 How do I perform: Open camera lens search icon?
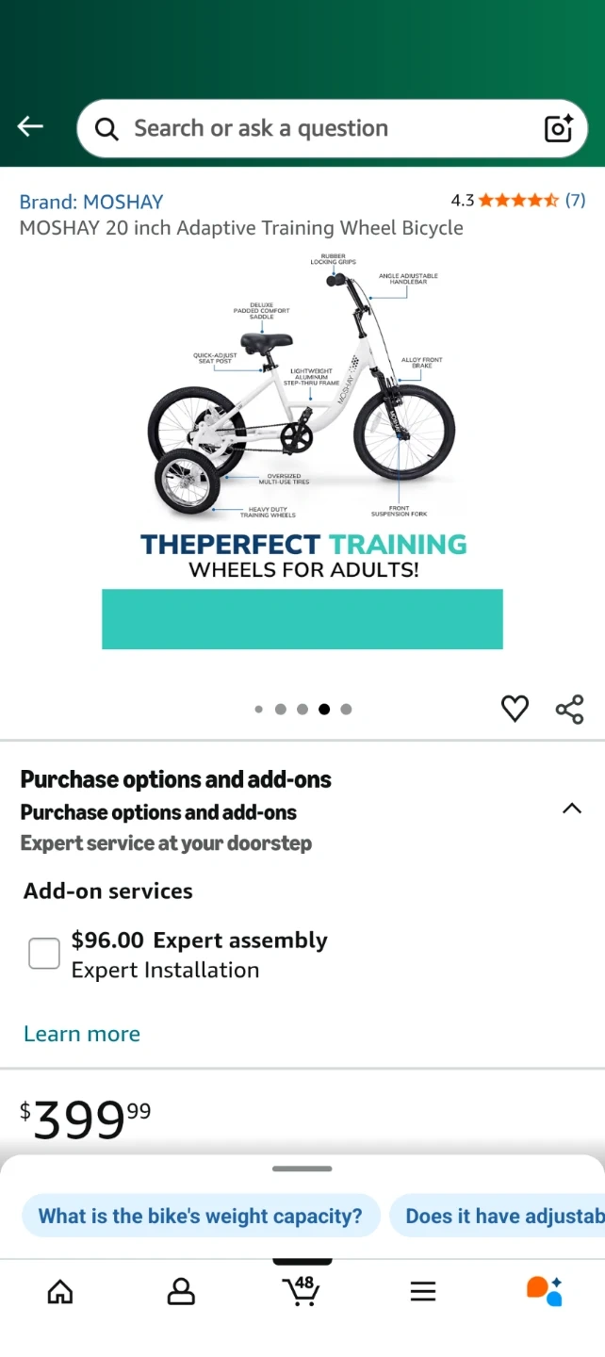coord(558,128)
